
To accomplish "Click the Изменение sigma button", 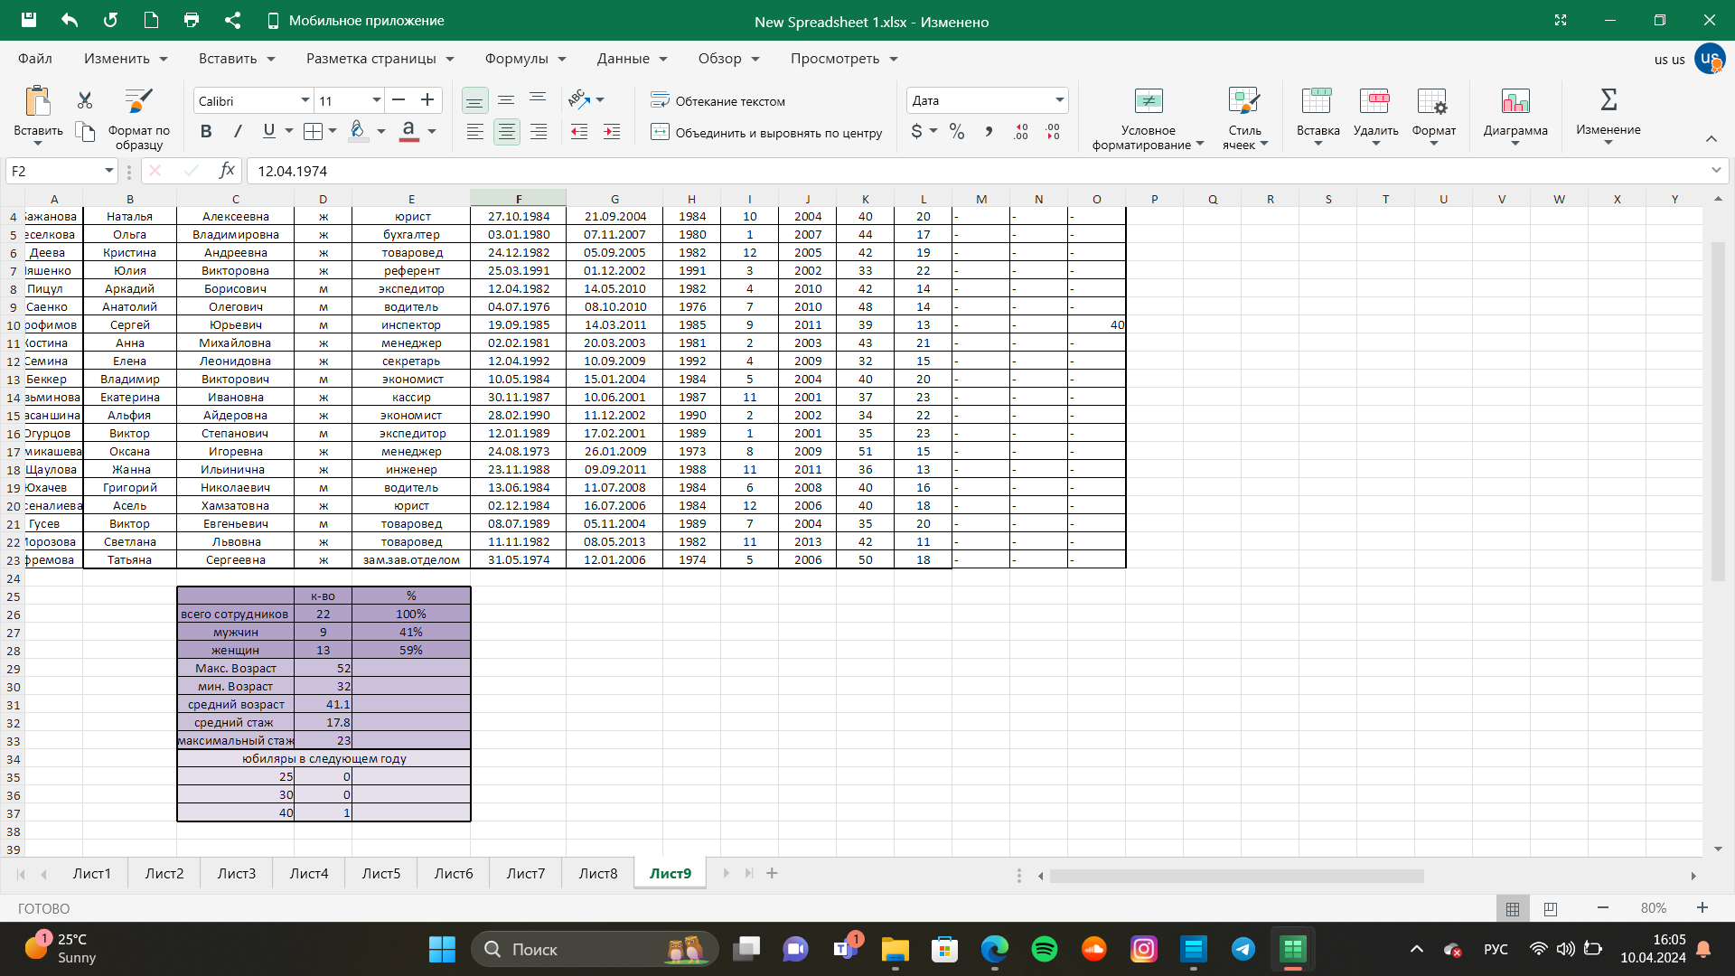I will pos(1608,116).
